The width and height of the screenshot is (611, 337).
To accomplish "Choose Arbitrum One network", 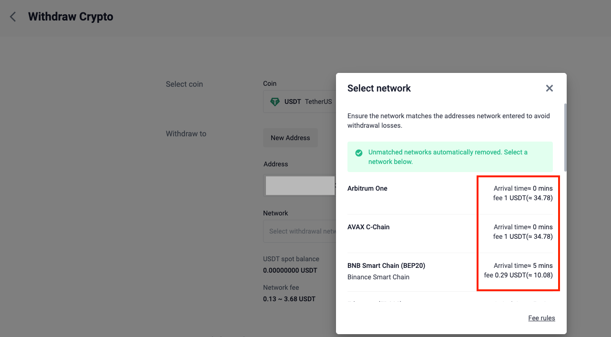I will [x=367, y=189].
